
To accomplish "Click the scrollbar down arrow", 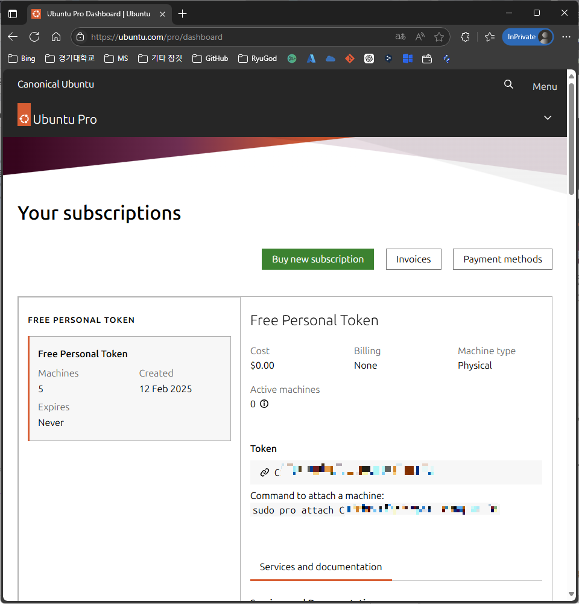I will (572, 594).
